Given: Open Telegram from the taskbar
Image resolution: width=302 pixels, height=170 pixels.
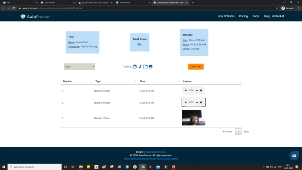Looking at the screenshot, I should point(127,167).
